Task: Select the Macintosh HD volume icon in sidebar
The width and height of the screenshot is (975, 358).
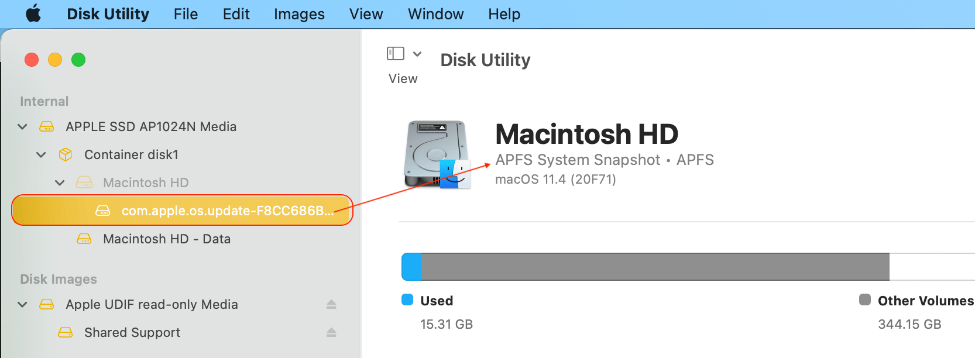Action: (x=85, y=183)
